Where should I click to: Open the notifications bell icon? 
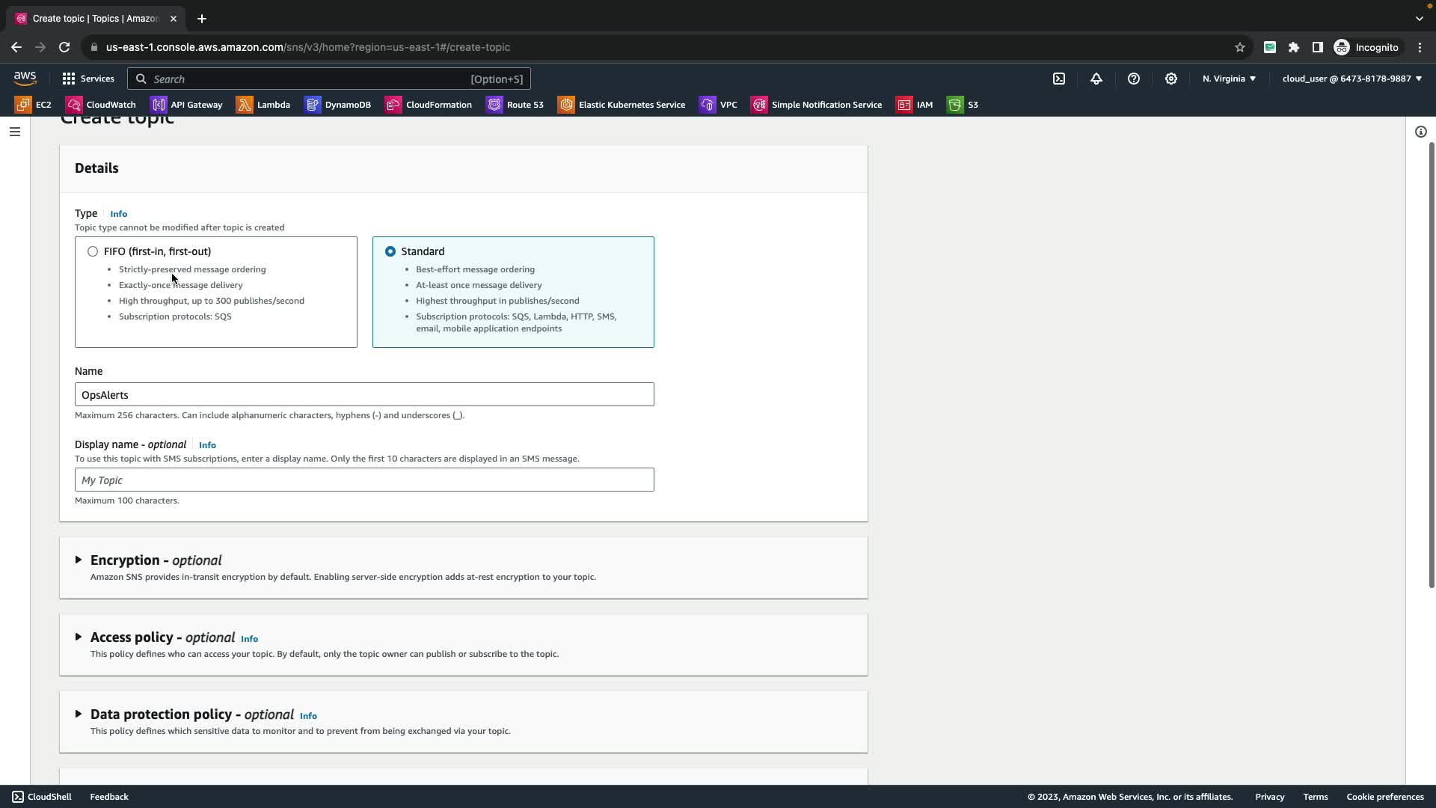point(1096,79)
